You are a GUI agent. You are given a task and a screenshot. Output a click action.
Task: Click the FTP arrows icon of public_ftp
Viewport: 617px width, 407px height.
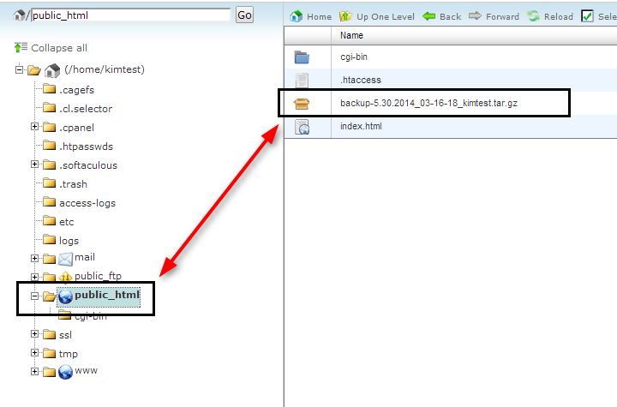(65, 278)
